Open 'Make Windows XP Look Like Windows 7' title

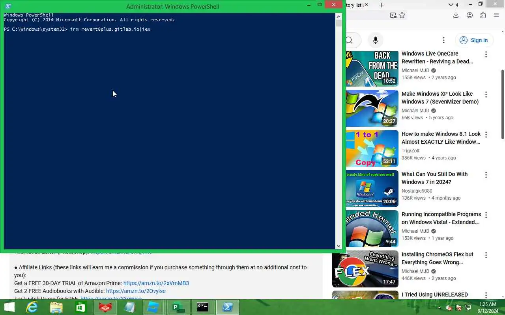coord(440,98)
